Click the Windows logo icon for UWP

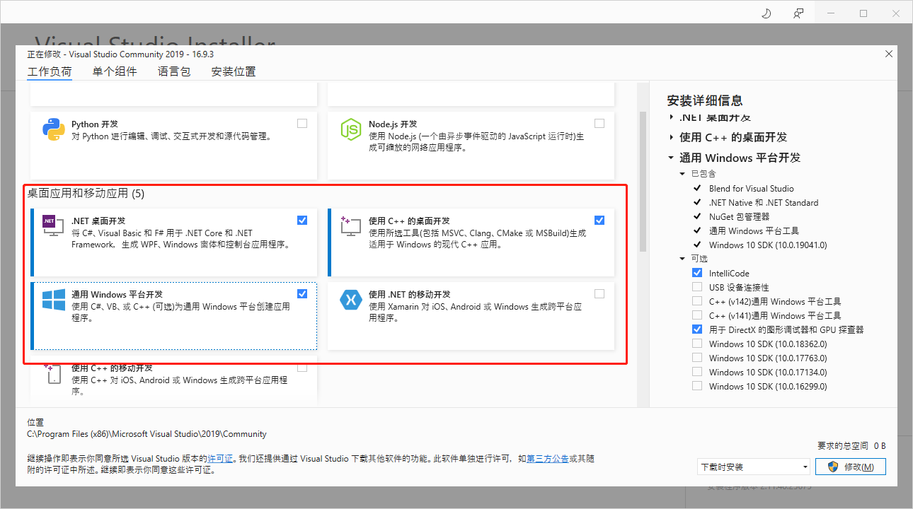(54, 299)
